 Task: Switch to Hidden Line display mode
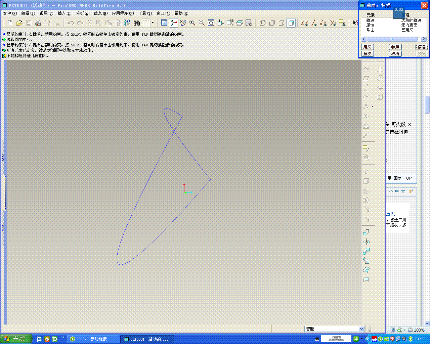coord(272,23)
